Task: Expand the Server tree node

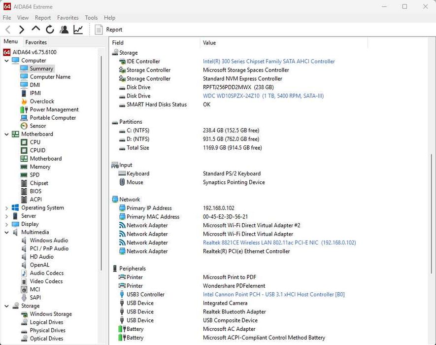Action: [7, 216]
